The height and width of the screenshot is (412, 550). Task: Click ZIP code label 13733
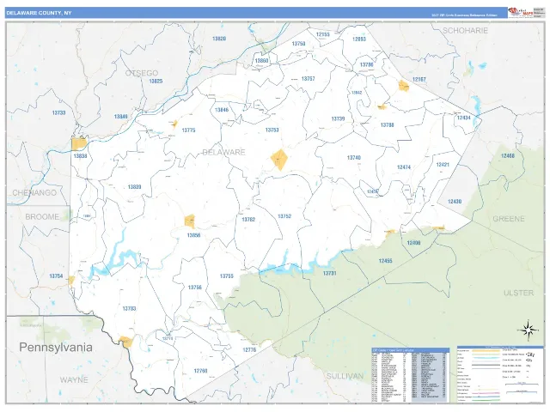[x=58, y=112]
